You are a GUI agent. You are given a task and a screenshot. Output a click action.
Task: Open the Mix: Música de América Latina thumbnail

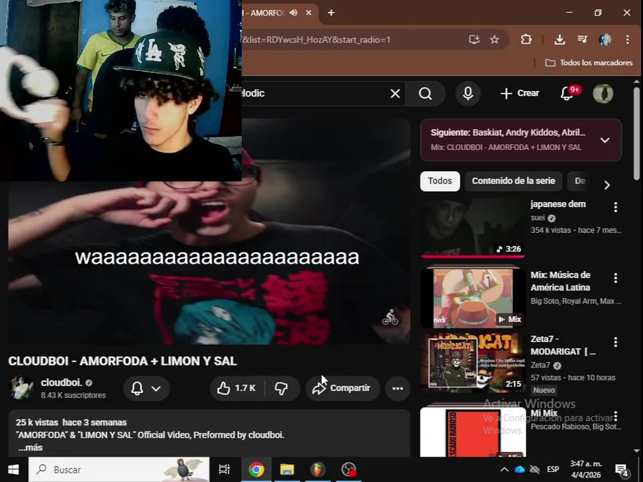pyautogui.click(x=473, y=298)
